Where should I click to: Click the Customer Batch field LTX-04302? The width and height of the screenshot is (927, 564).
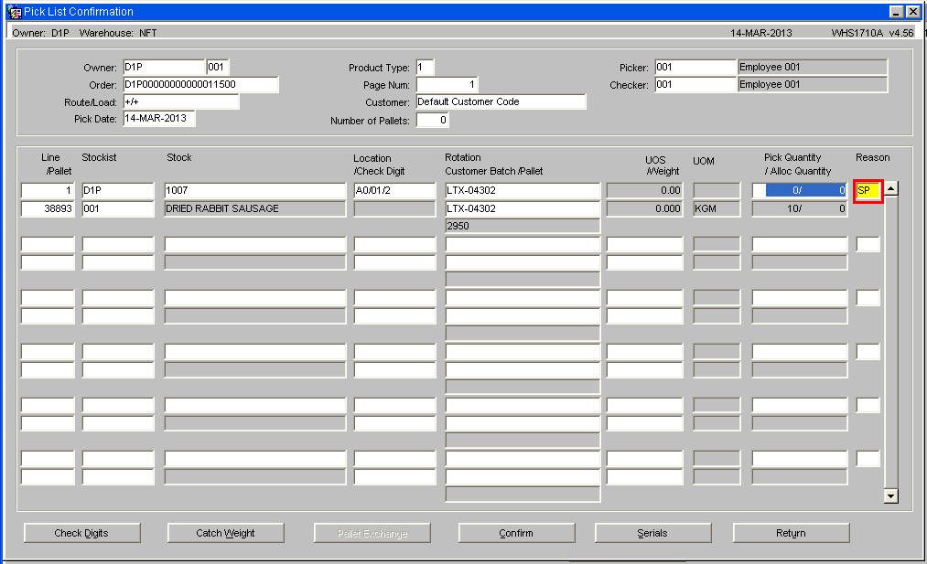pos(523,209)
